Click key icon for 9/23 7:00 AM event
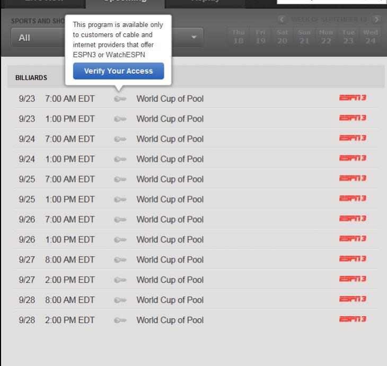The width and height of the screenshot is (387, 366). (x=120, y=99)
